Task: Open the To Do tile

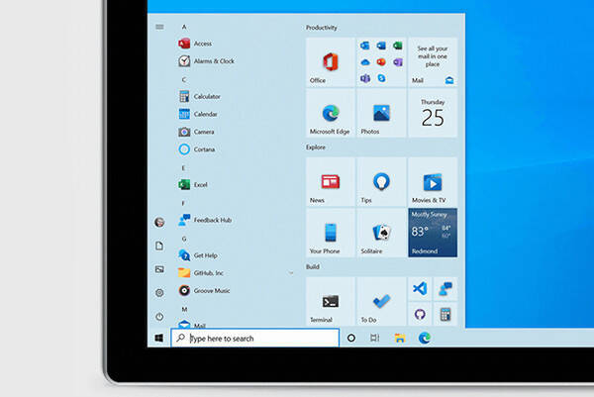Action: (x=382, y=302)
